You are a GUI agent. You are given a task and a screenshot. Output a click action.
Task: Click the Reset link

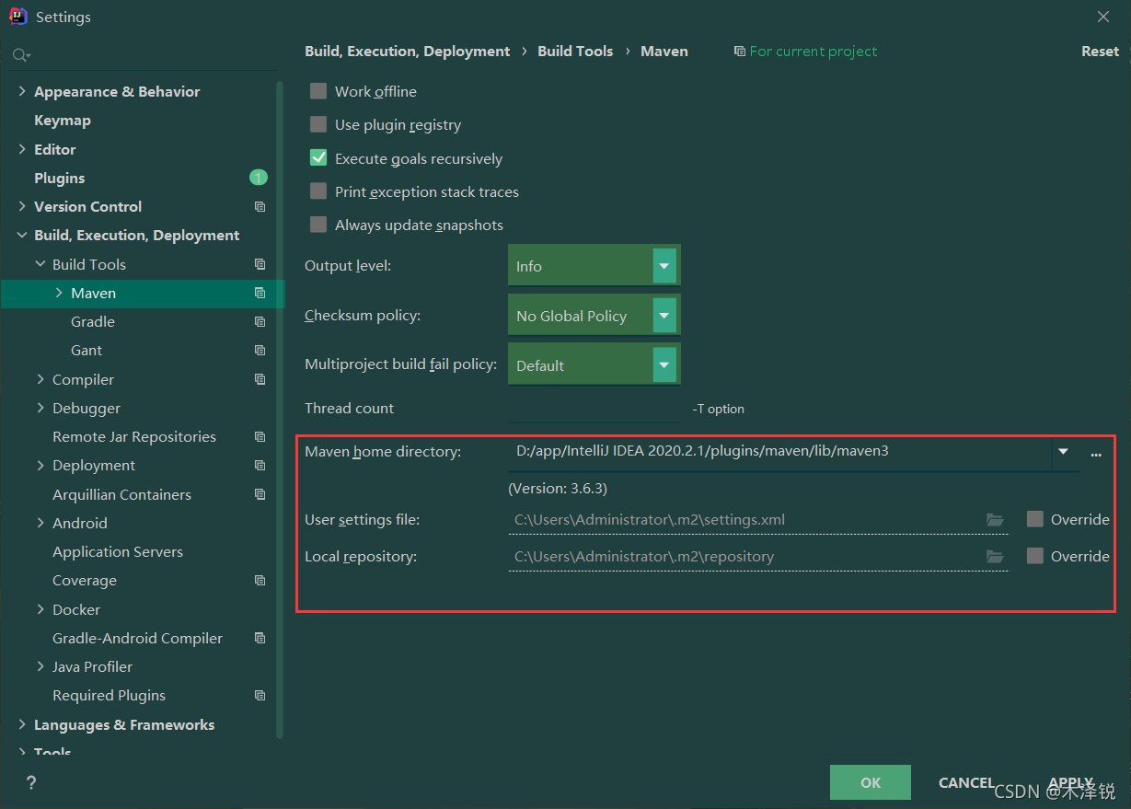click(x=1100, y=51)
